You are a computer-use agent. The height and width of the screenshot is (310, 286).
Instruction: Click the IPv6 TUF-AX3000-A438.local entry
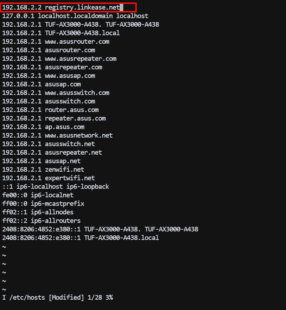(80, 238)
